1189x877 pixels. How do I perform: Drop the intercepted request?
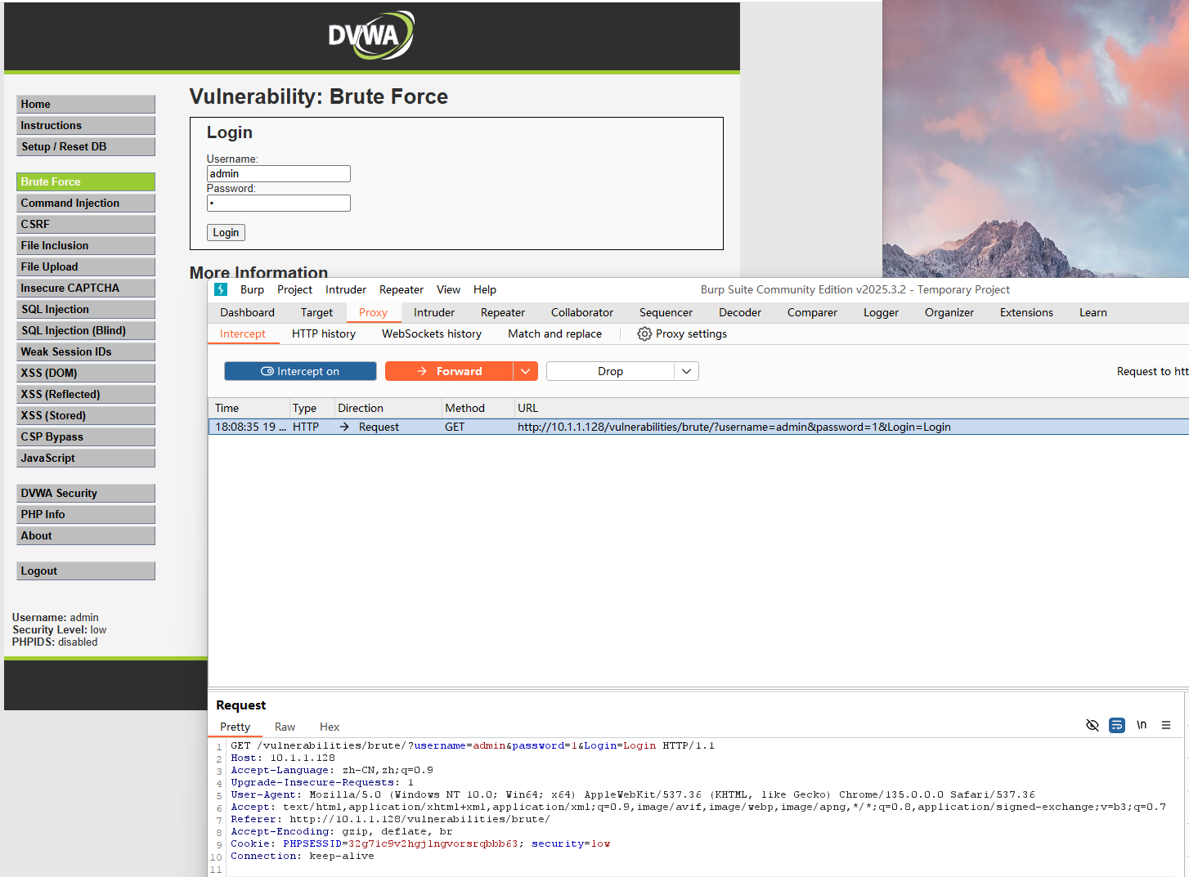[x=610, y=371]
